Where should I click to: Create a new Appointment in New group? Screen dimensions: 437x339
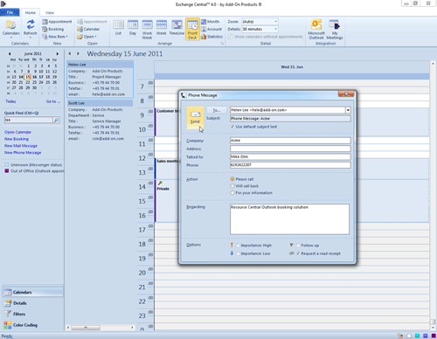57,22
